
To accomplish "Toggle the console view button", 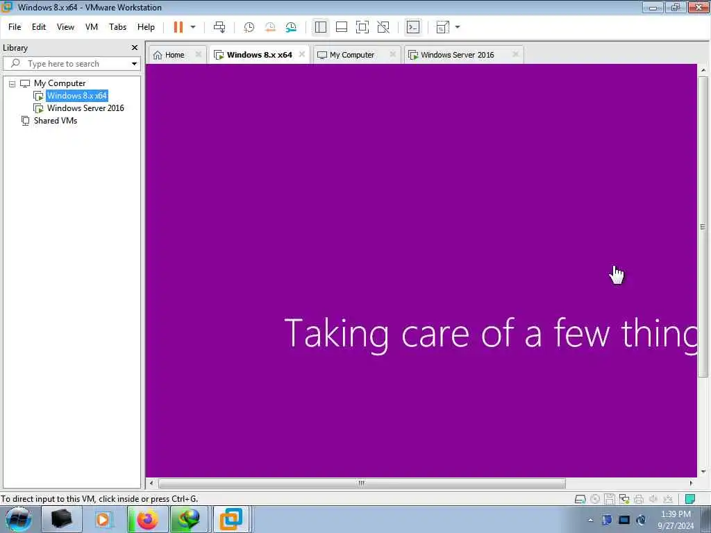I will pyautogui.click(x=412, y=27).
